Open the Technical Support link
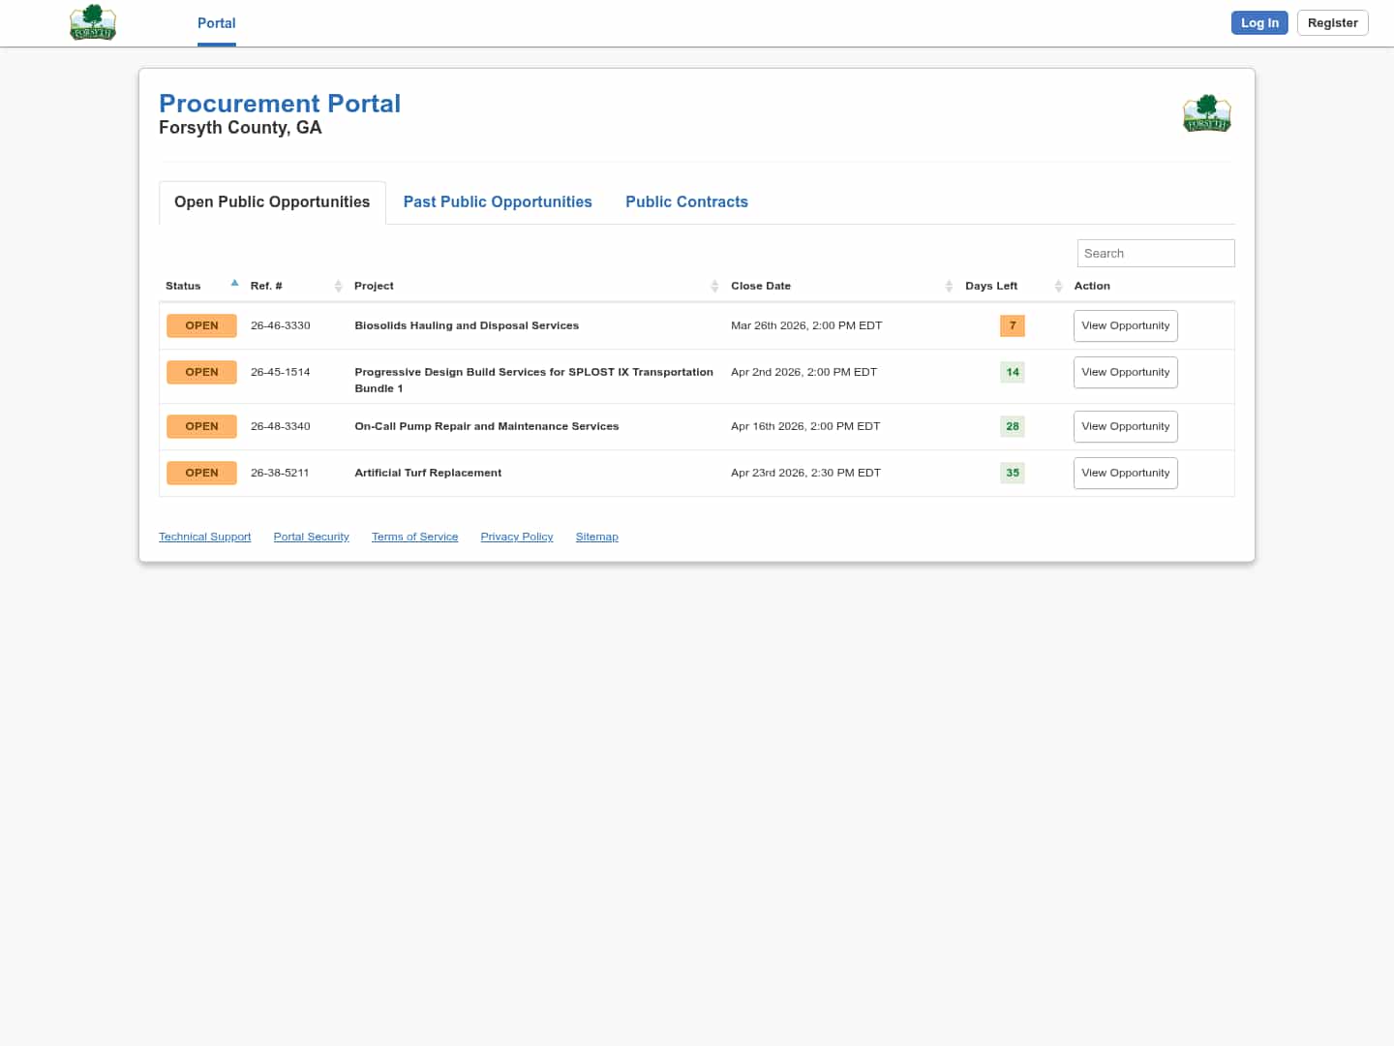 [x=204, y=537]
